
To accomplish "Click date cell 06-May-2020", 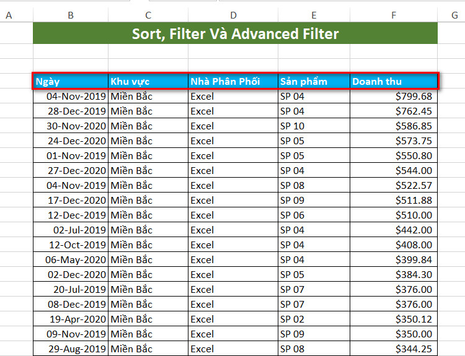I will coord(71,259).
